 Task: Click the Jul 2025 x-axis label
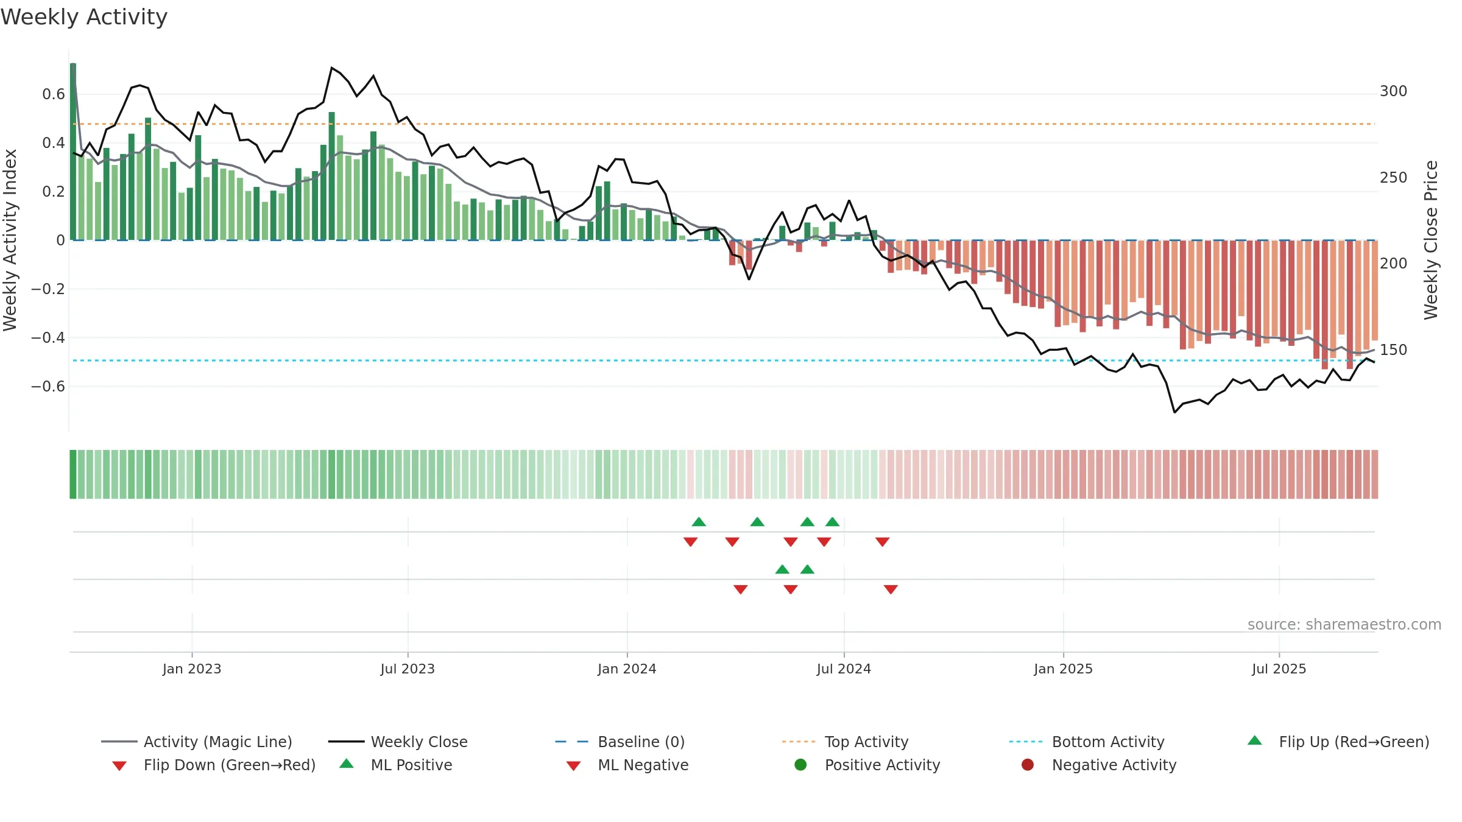pos(1279,669)
